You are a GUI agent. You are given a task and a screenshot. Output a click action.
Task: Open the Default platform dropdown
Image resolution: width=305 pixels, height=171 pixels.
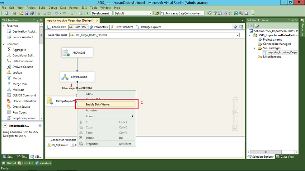pos(151,13)
